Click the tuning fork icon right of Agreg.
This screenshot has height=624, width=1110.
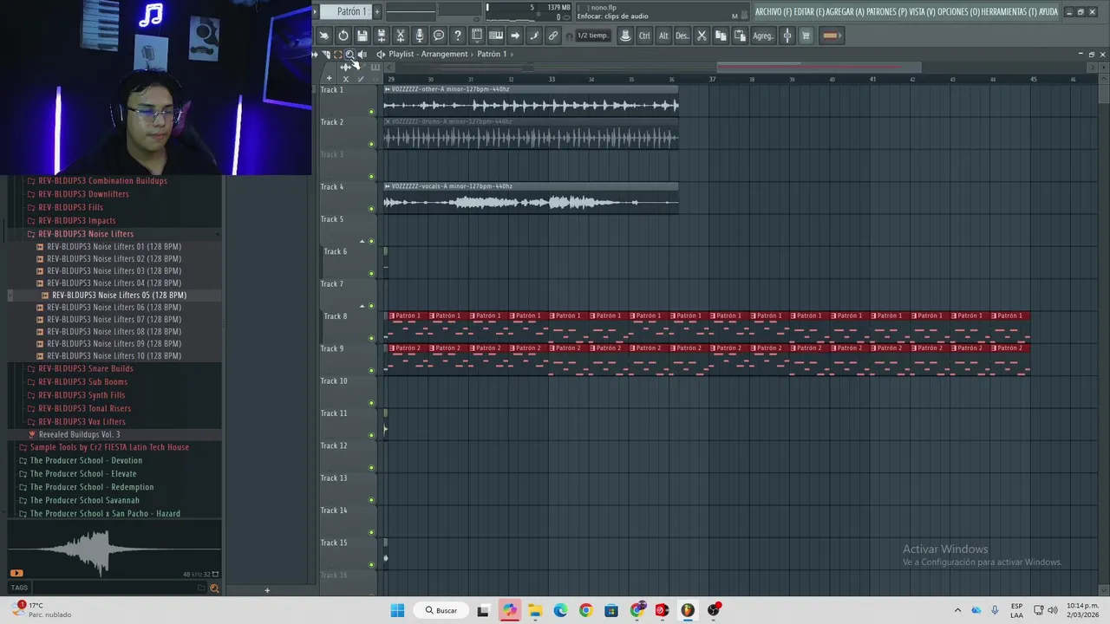tap(787, 36)
